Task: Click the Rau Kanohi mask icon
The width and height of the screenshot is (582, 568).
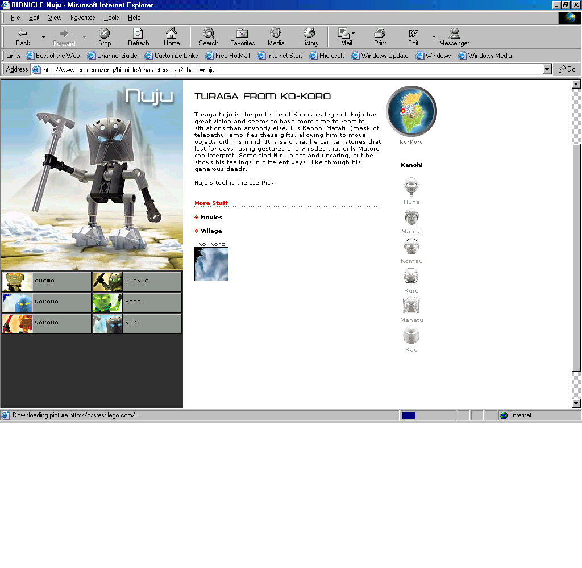Action: point(411,336)
